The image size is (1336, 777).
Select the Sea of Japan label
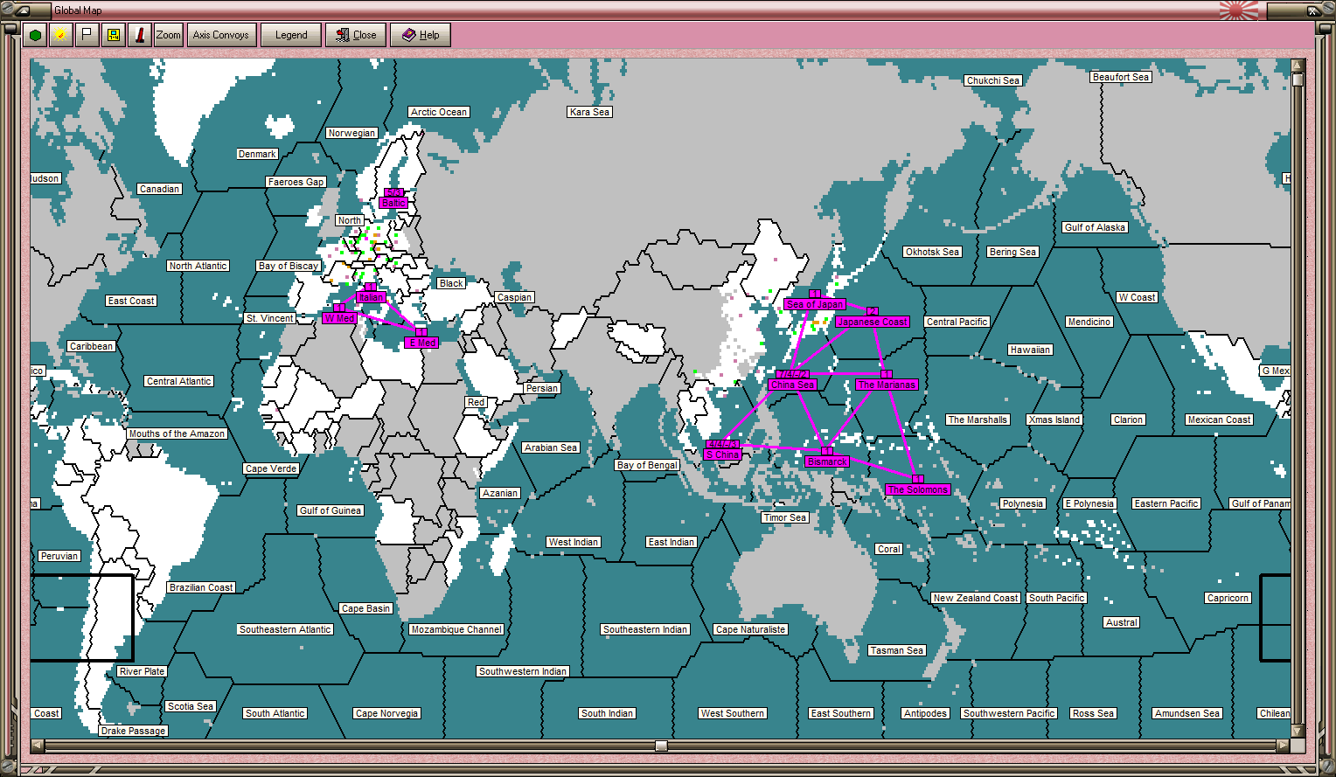click(x=814, y=304)
